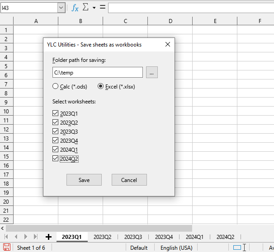This screenshot has height=252, width=274.
Task: Select column F header
Action: click(256, 21)
